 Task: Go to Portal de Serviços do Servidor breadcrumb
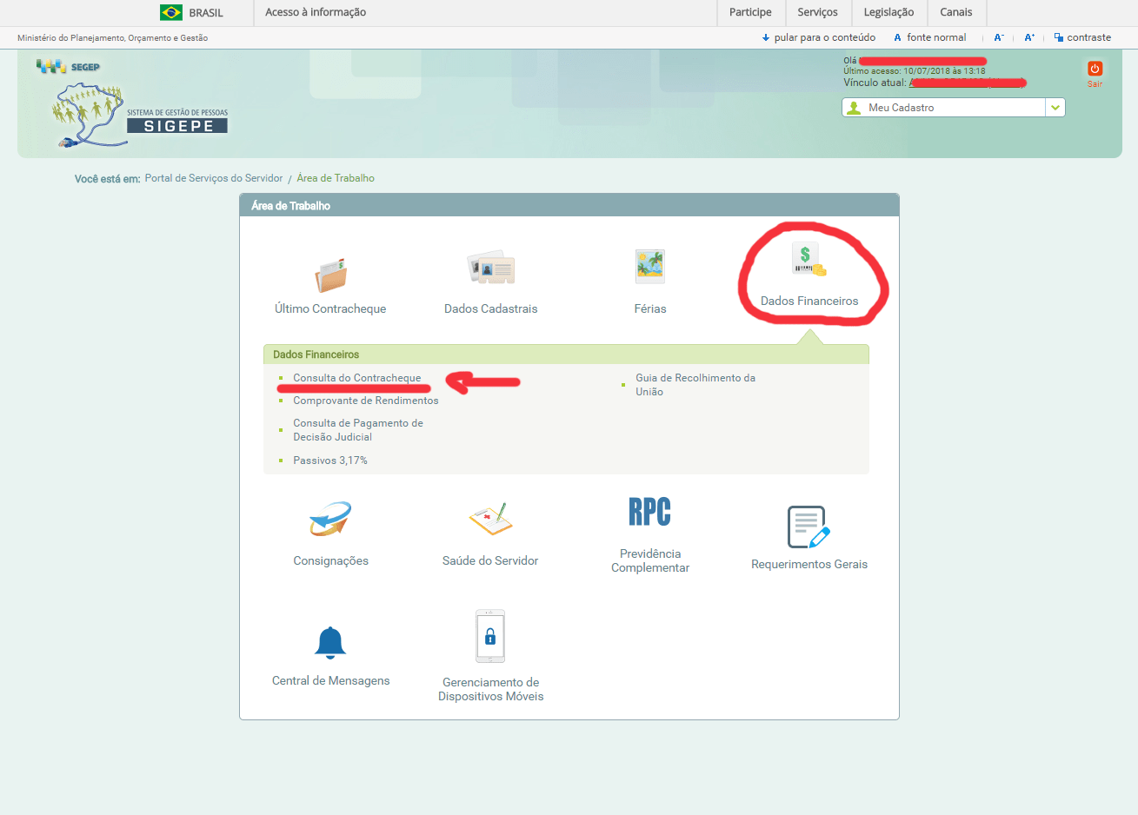(214, 178)
